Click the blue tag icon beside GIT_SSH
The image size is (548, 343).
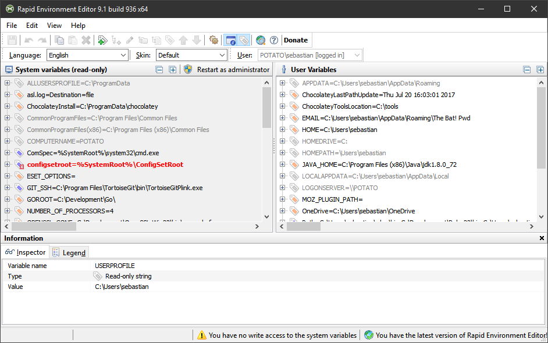tap(19, 188)
